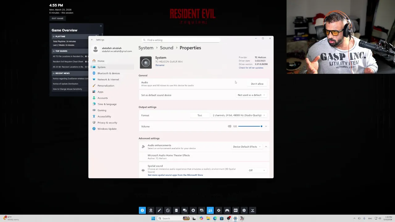The width and height of the screenshot is (395, 222).
Task: Click the System breadcrumb at the top
Action: click(146, 48)
